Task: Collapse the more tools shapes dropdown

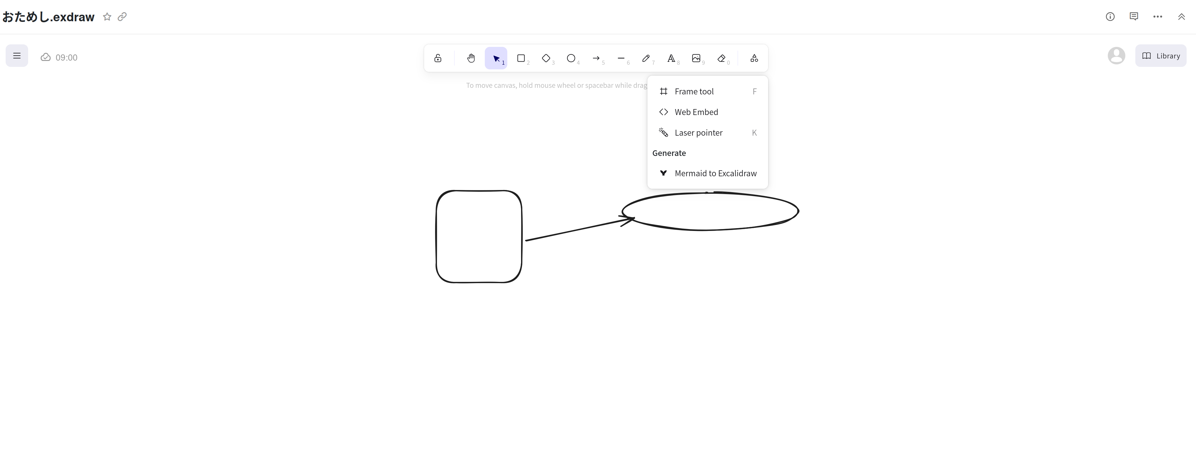Action: tap(754, 58)
